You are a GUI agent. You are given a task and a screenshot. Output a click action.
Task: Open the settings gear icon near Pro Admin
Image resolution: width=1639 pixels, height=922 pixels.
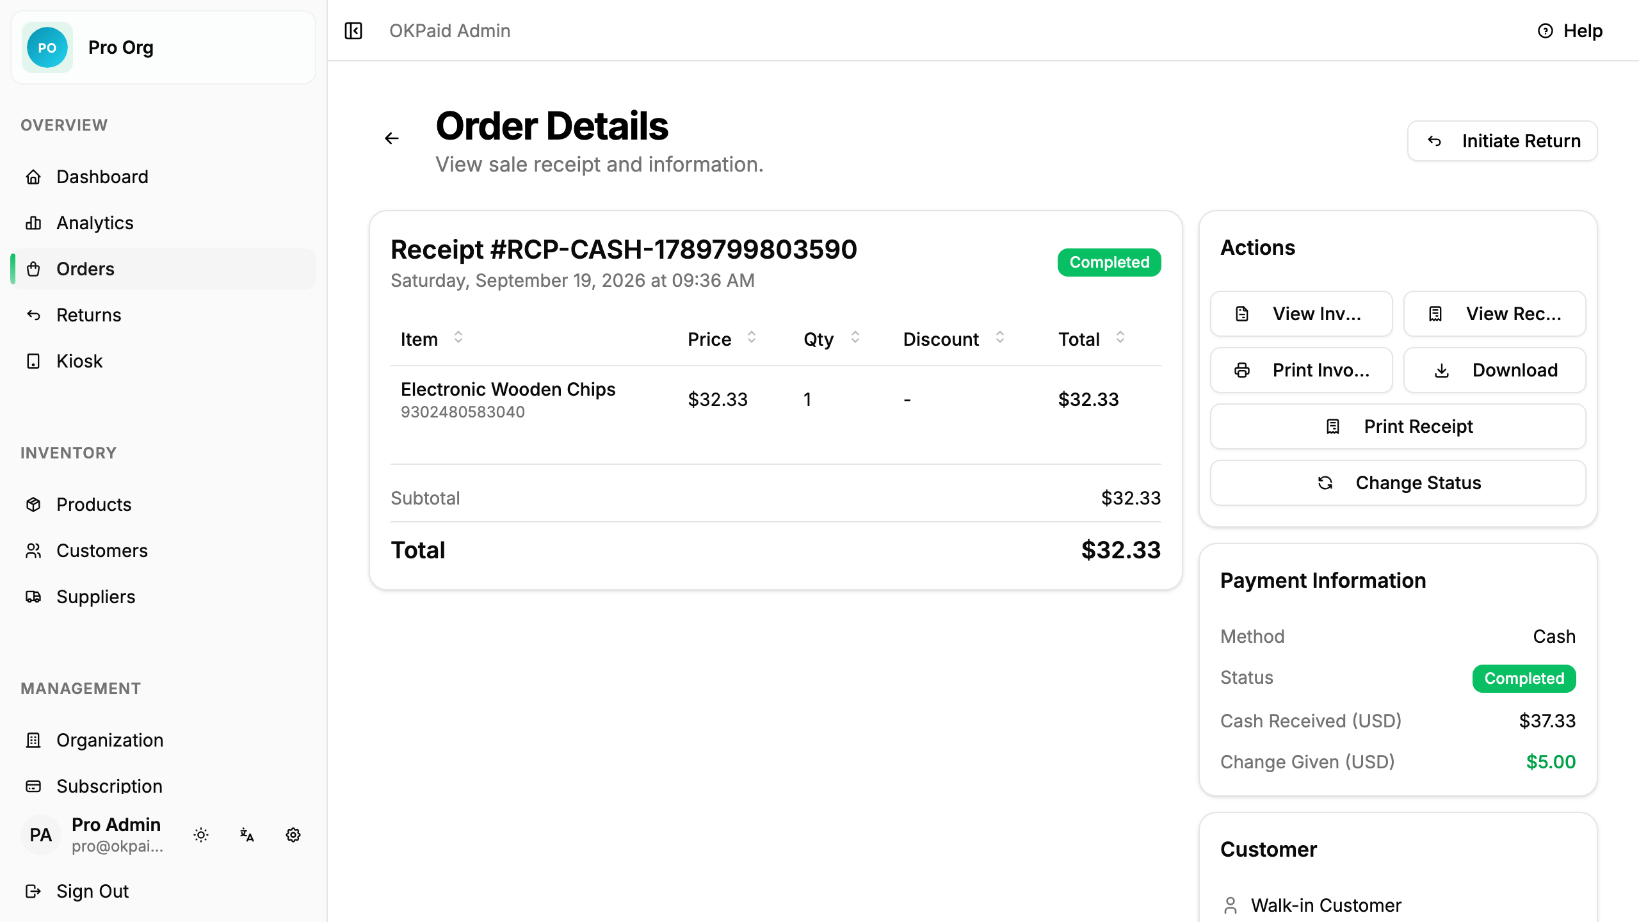(293, 835)
